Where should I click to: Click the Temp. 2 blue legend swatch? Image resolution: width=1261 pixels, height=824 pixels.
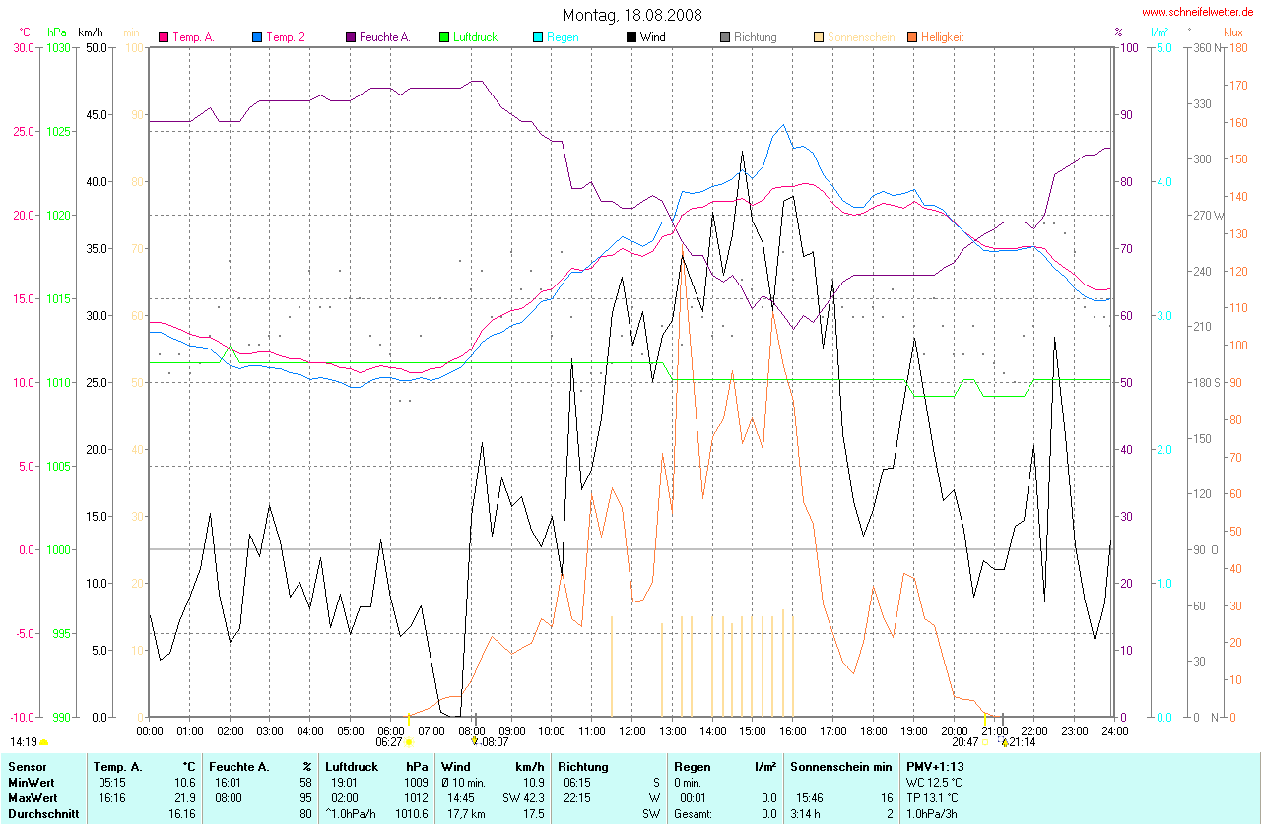pyautogui.click(x=257, y=37)
